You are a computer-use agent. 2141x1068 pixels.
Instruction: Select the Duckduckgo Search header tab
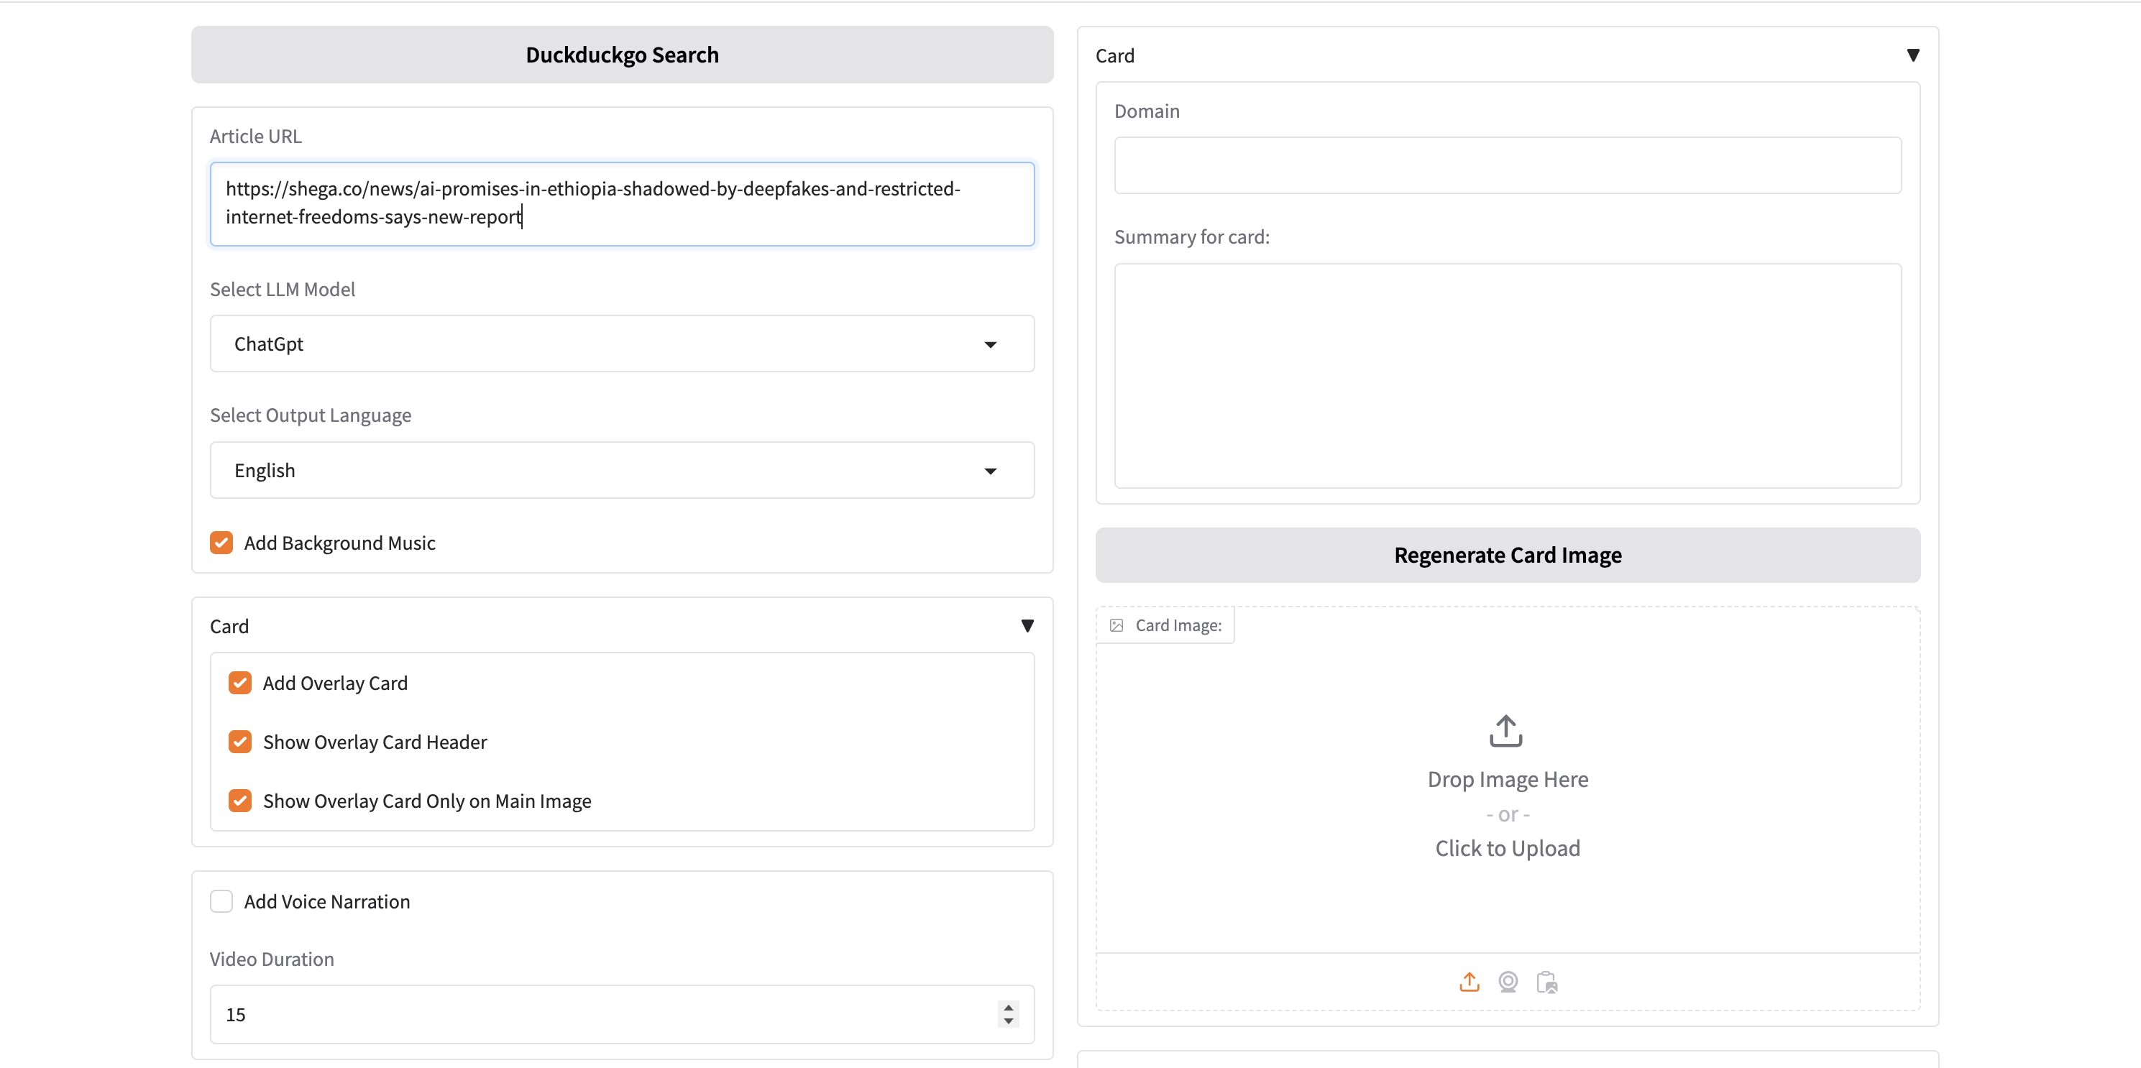click(622, 54)
